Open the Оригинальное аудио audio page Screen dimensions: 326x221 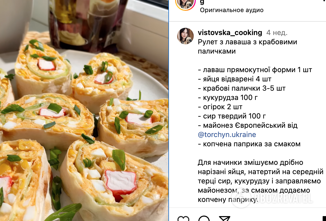[232, 10]
